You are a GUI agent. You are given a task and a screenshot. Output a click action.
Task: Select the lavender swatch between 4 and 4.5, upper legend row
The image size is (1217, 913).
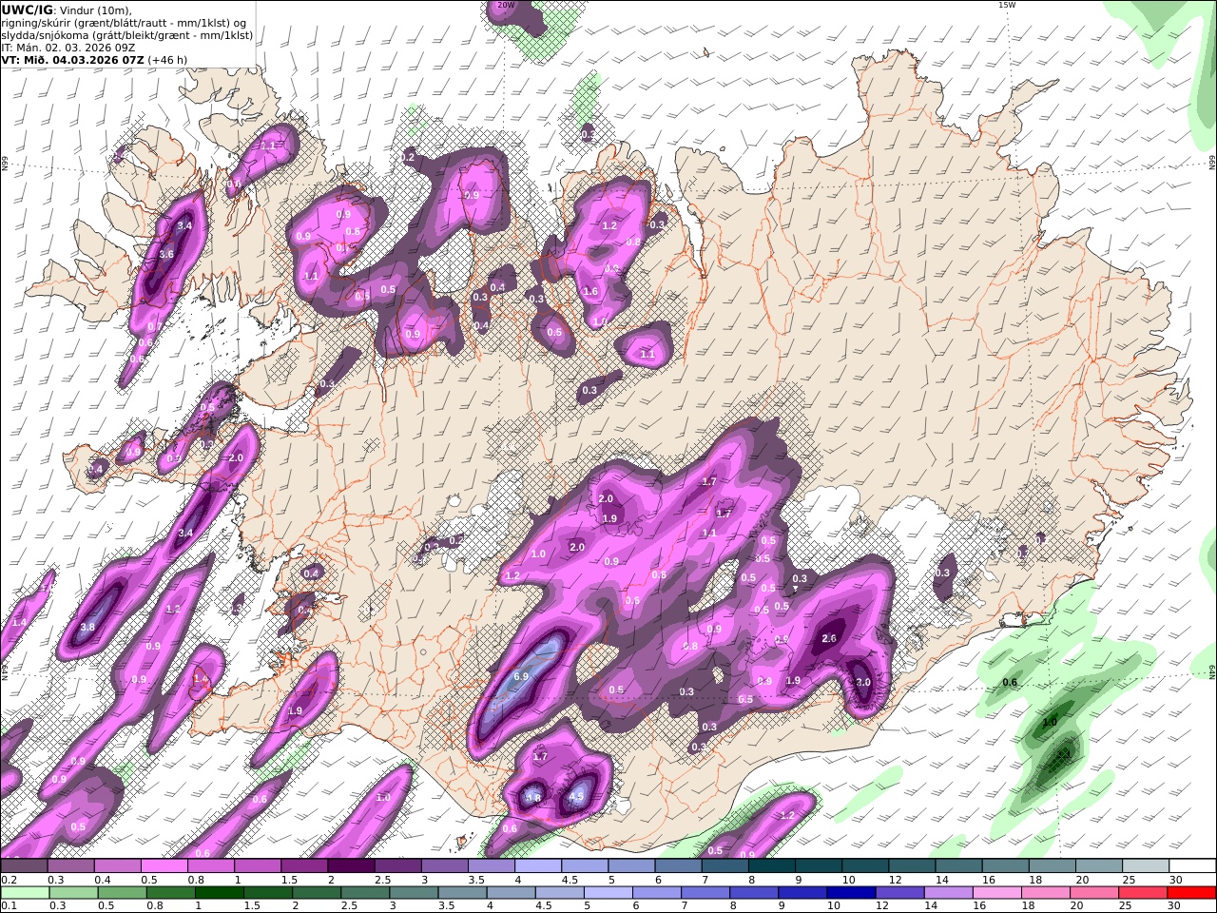click(538, 866)
